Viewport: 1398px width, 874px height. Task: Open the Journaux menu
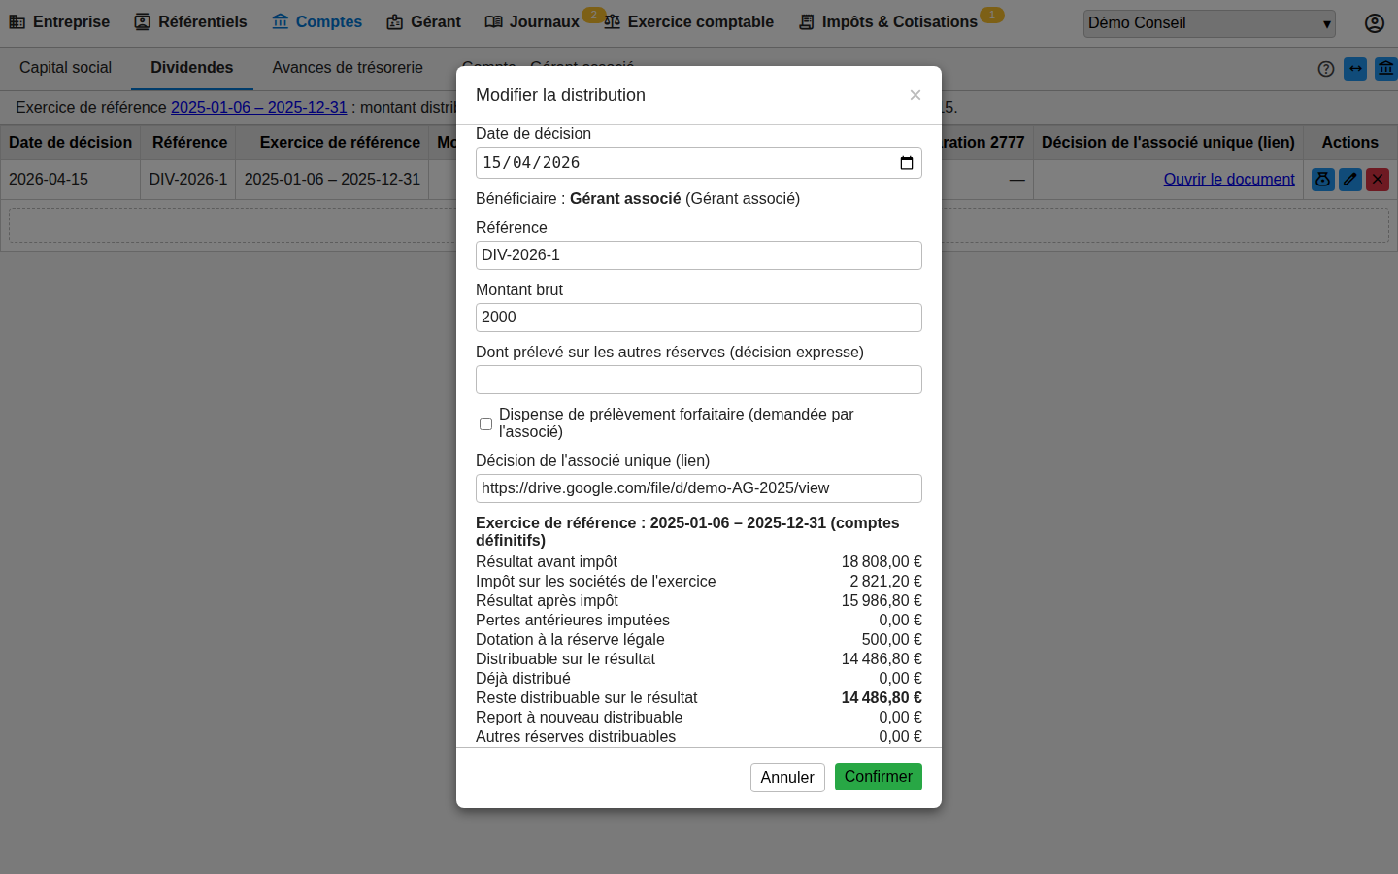coord(532,22)
